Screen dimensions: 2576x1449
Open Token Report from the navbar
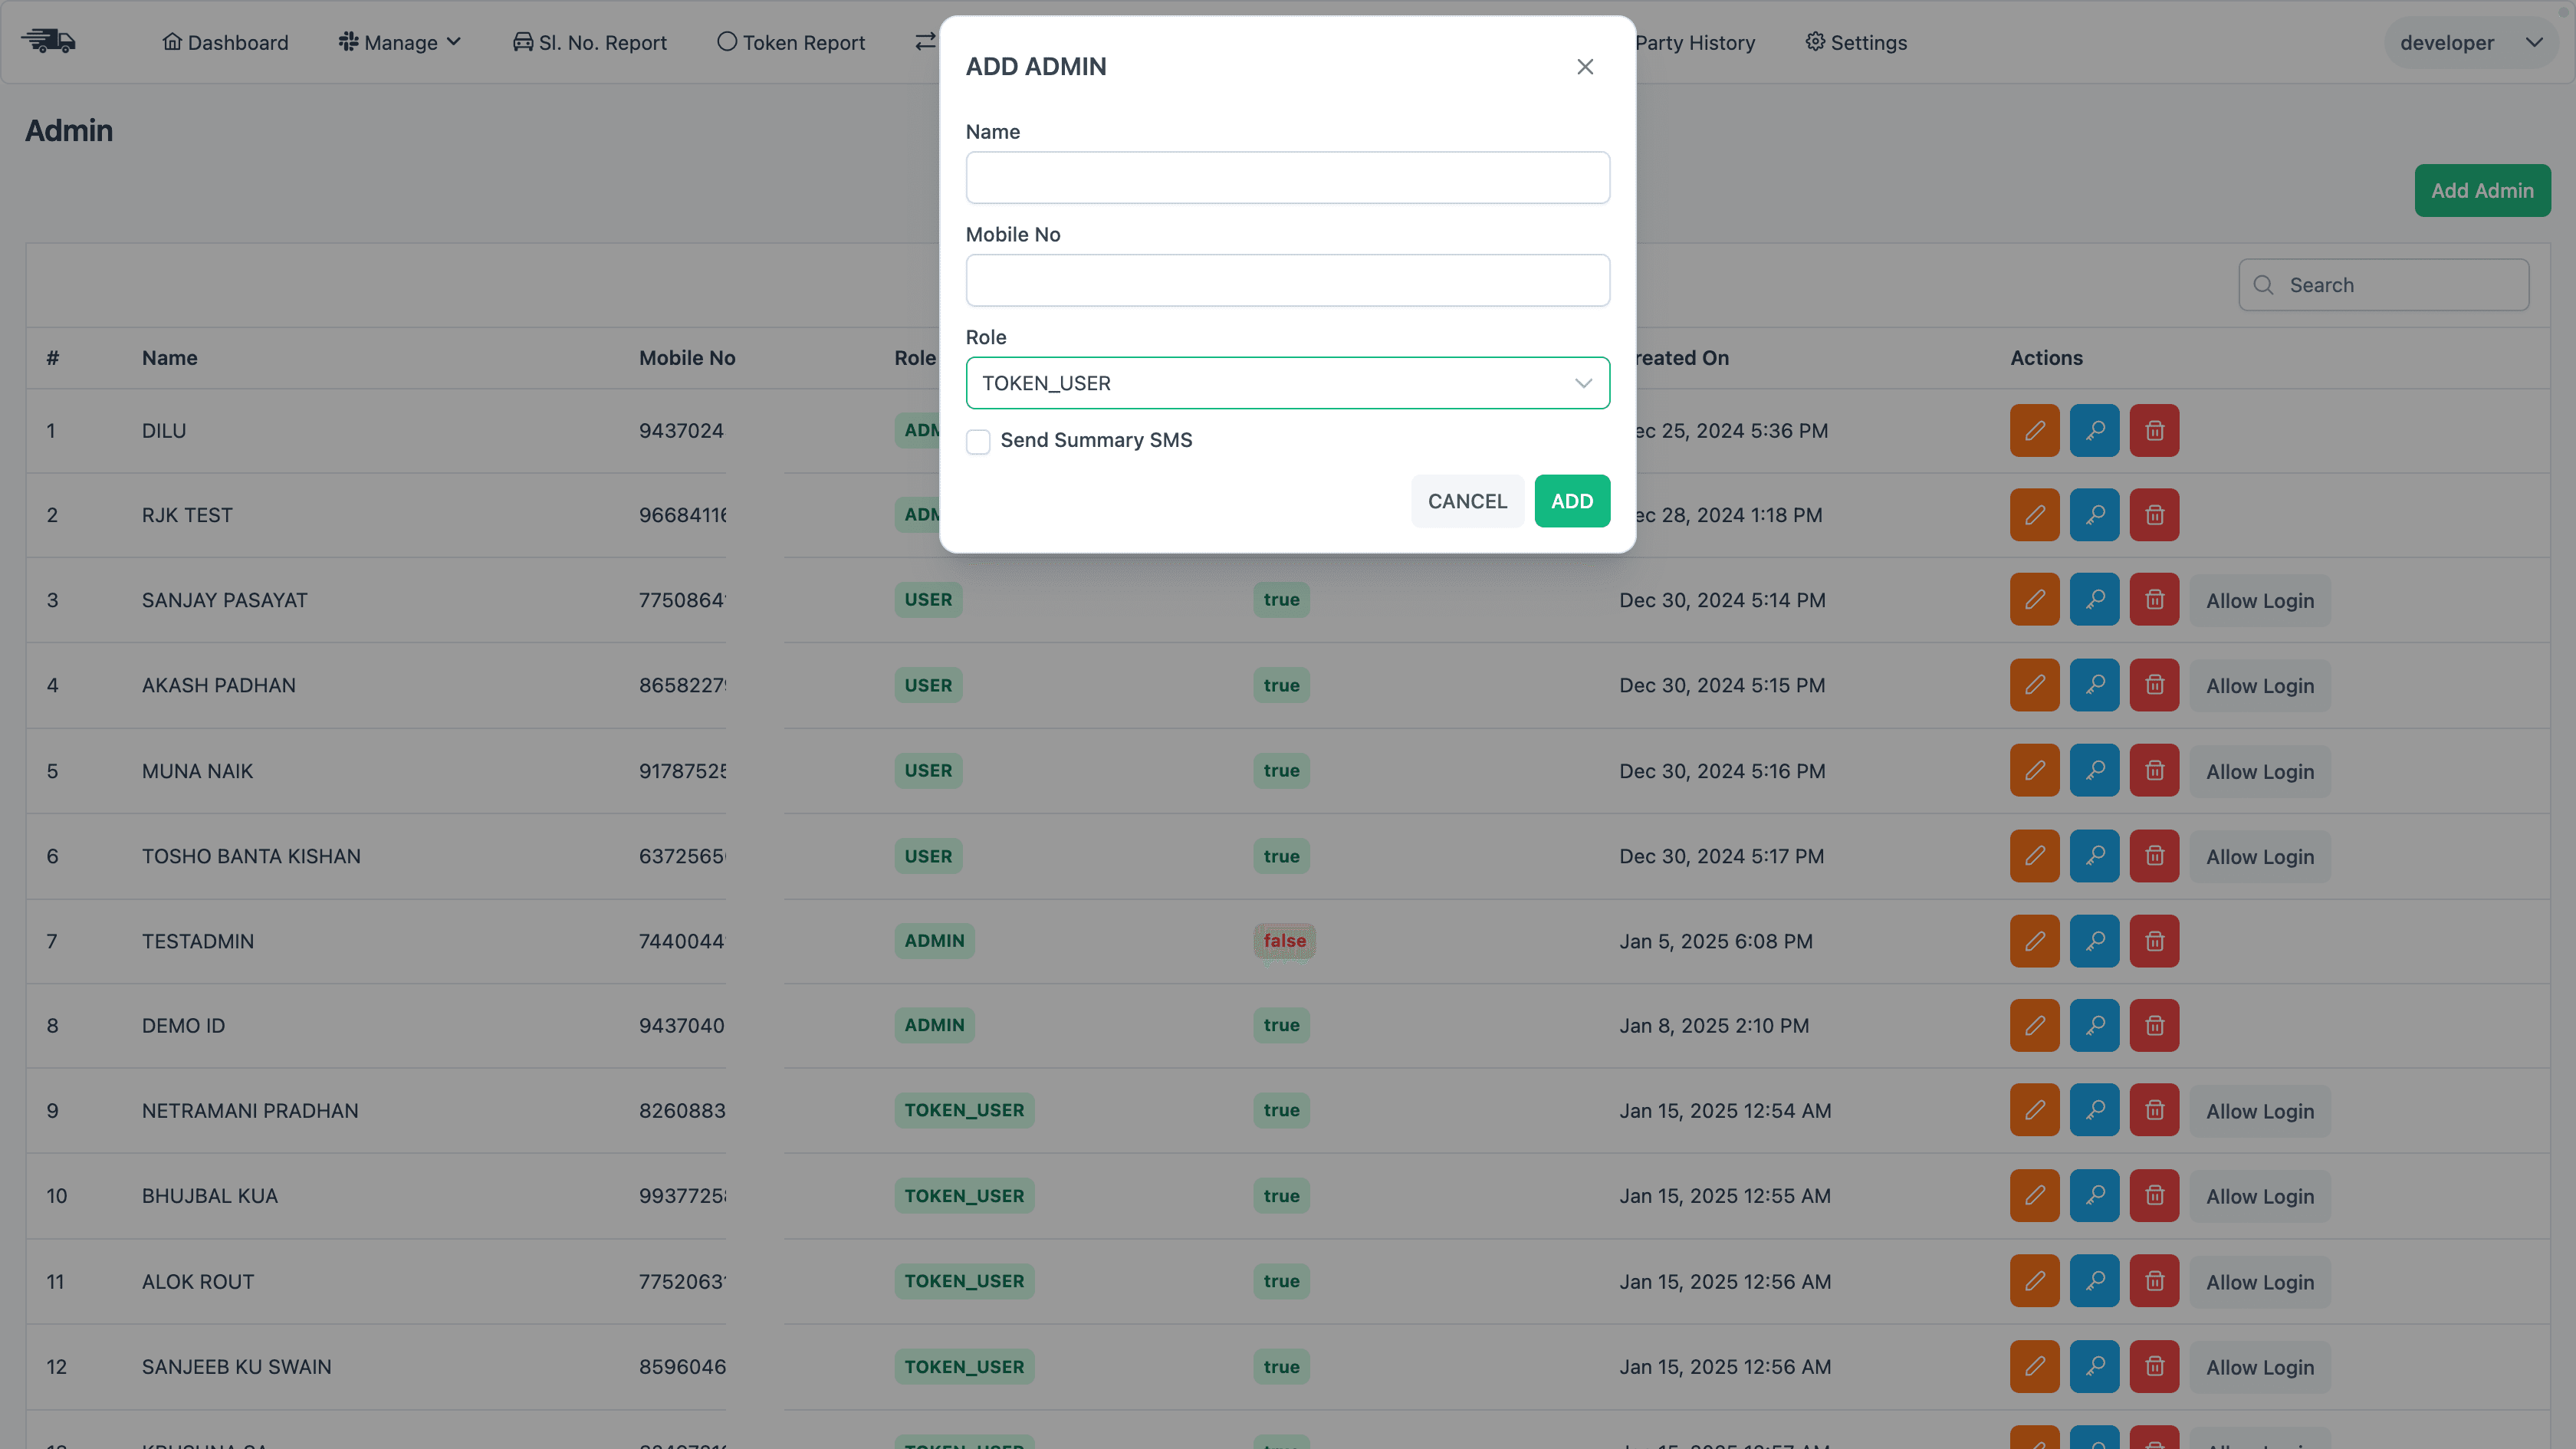coord(791,42)
